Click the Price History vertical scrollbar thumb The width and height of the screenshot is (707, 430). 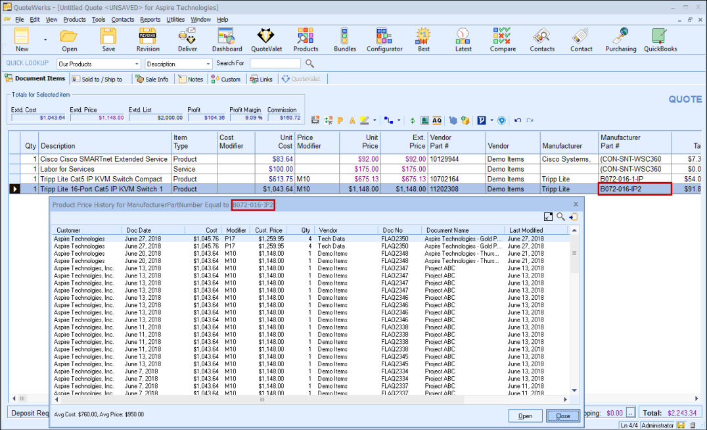point(574,254)
